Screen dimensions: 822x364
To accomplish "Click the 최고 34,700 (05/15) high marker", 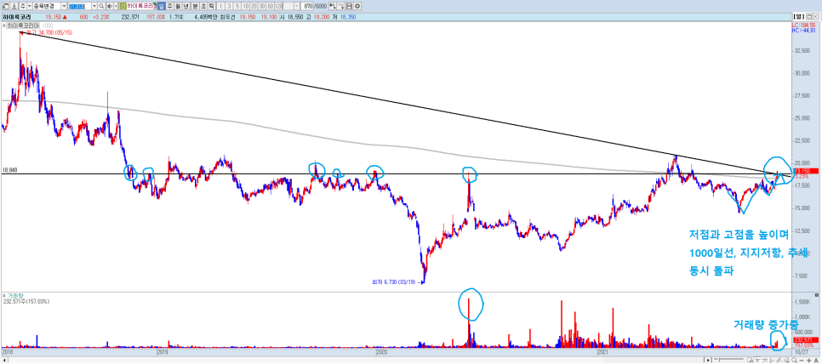I will point(49,32).
